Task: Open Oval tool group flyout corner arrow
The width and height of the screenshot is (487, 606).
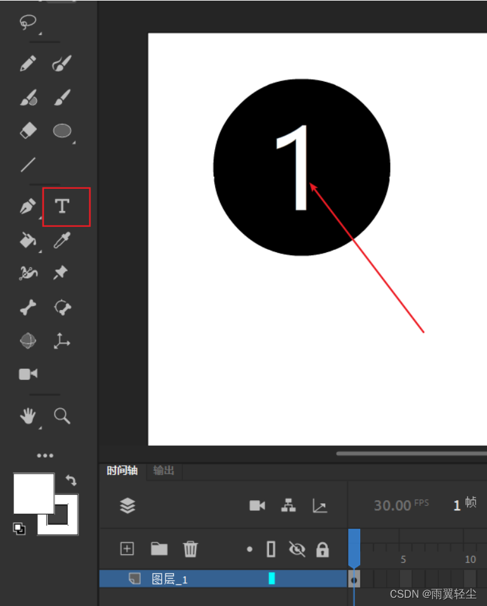Action: click(x=74, y=143)
